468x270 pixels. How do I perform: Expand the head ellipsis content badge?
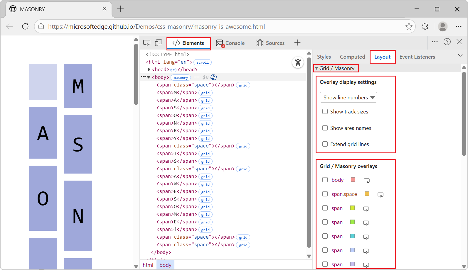[x=174, y=70]
